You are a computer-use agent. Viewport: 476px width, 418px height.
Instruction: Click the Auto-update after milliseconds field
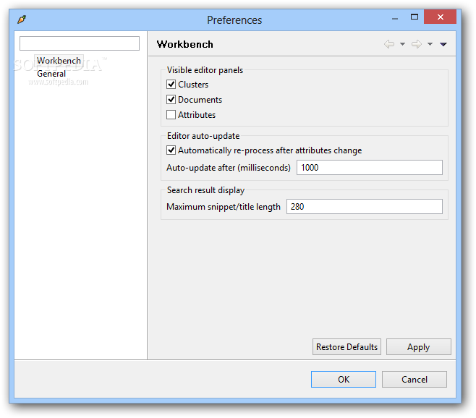[370, 168]
